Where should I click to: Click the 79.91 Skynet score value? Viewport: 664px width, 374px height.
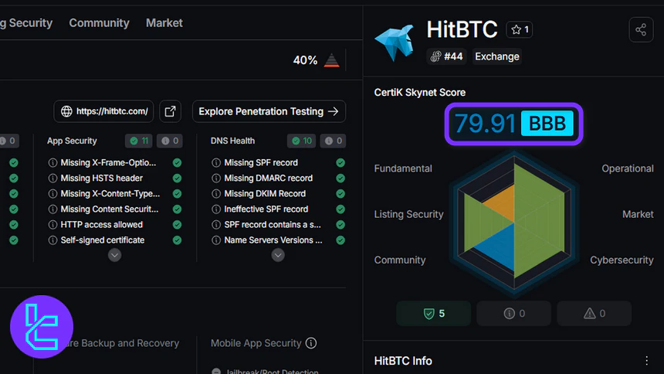[485, 124]
